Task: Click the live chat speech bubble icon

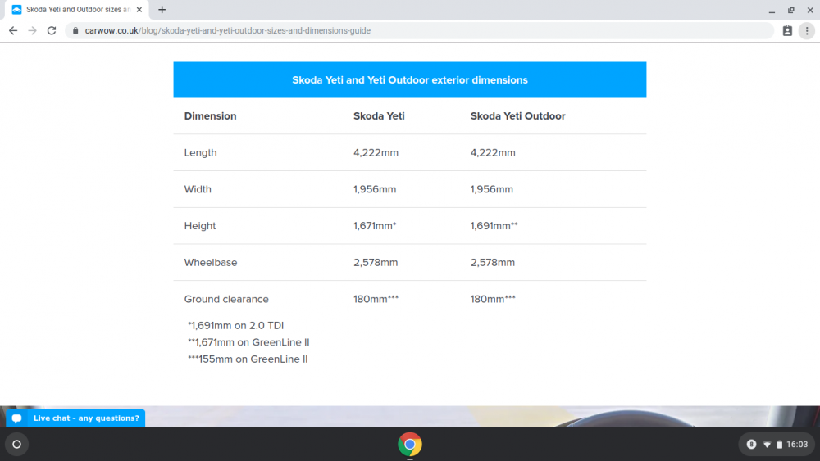Action: click(16, 418)
